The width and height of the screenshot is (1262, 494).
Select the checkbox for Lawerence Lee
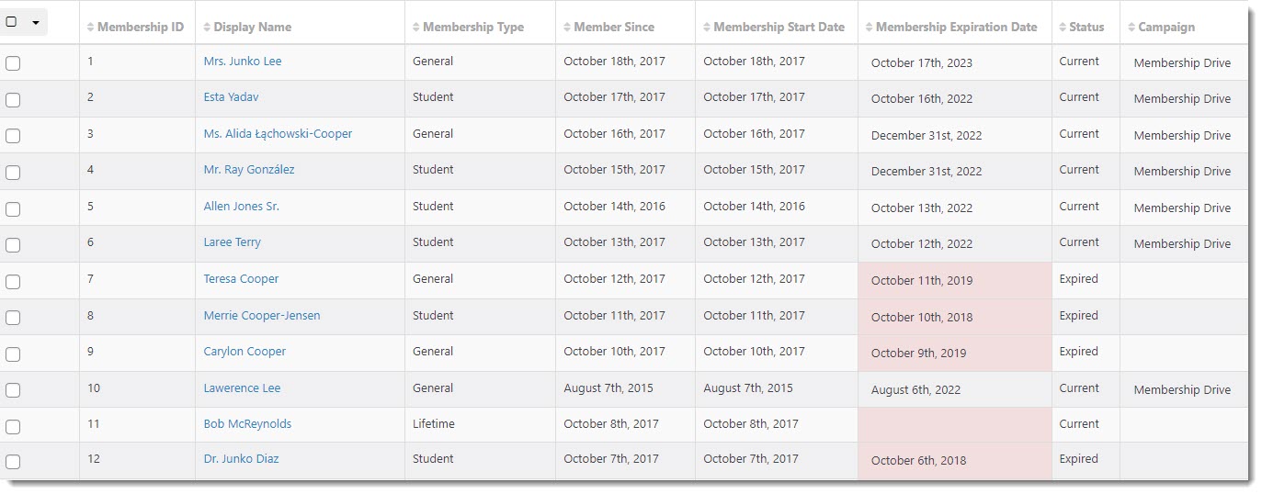coord(13,390)
